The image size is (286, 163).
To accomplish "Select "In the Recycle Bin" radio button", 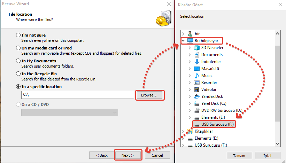I will [18, 74].
